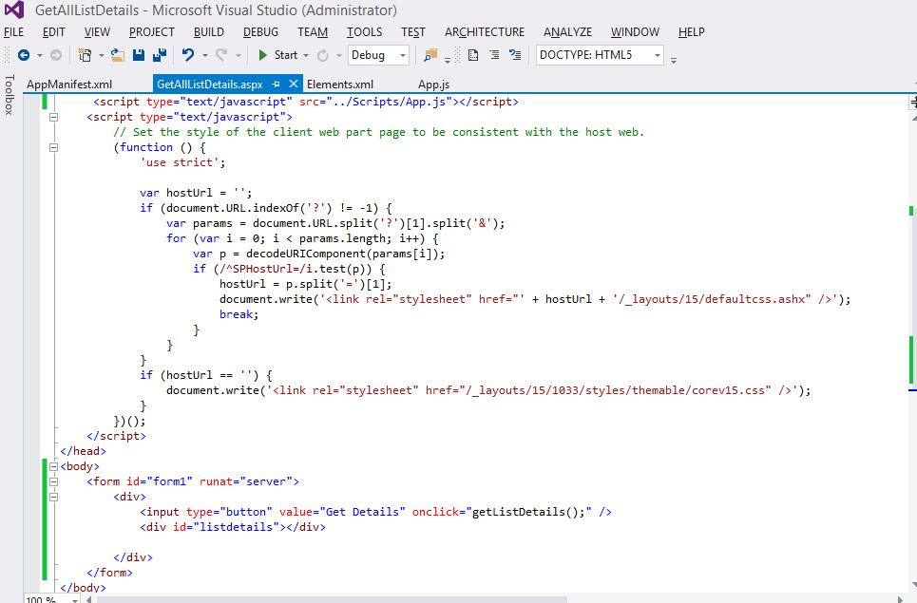Click the New Project toolbar icon
Image resolution: width=917 pixels, height=603 pixels.
(x=86, y=55)
